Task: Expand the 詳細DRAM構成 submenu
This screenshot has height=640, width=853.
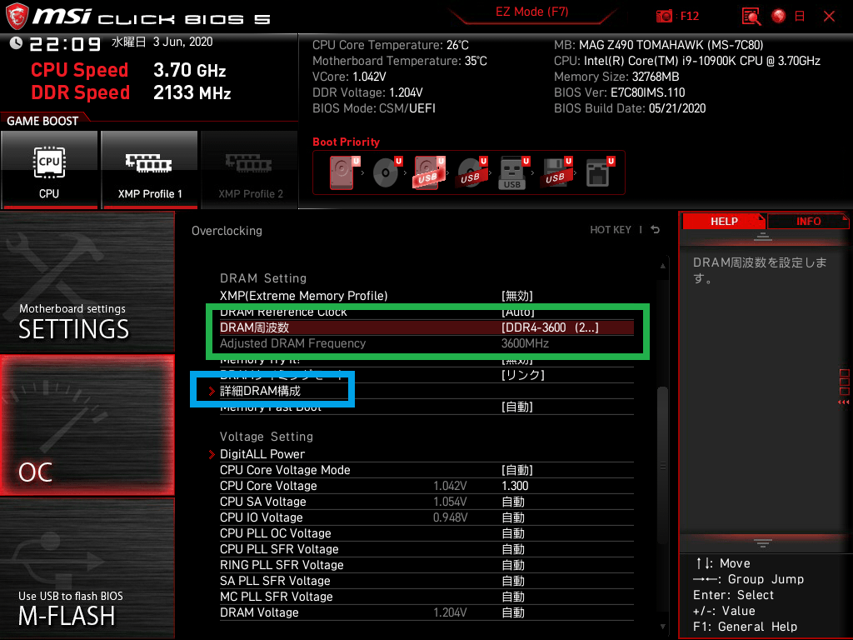Action: click(260, 391)
